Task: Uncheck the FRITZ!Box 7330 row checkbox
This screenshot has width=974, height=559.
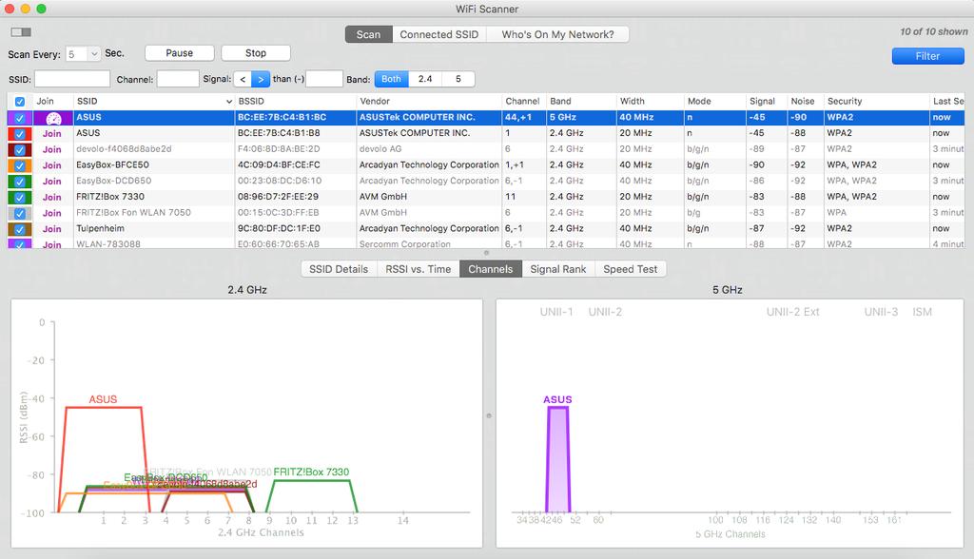Action: [x=20, y=198]
